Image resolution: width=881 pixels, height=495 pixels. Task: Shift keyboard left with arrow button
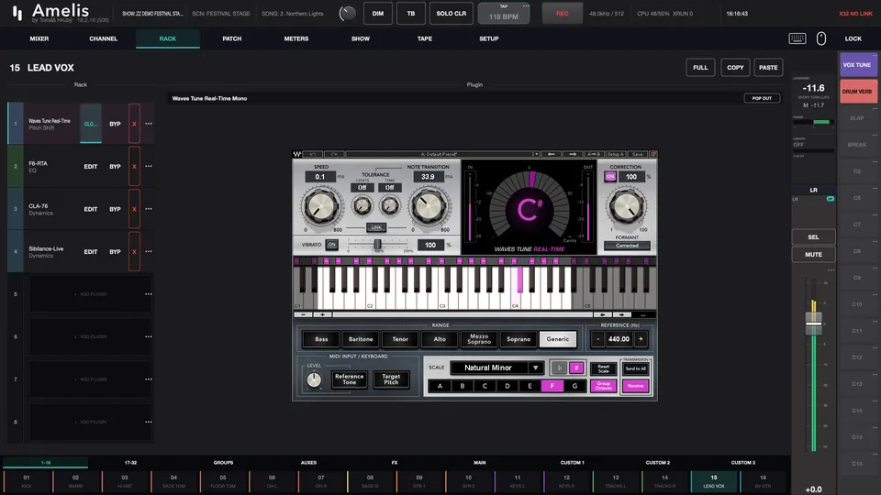pos(602,314)
